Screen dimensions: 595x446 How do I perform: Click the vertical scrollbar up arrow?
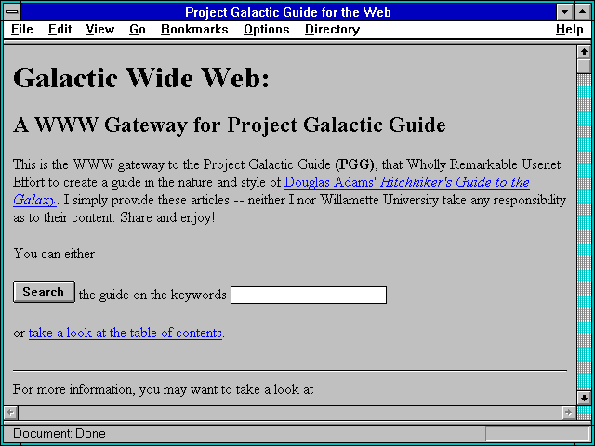[x=584, y=52]
